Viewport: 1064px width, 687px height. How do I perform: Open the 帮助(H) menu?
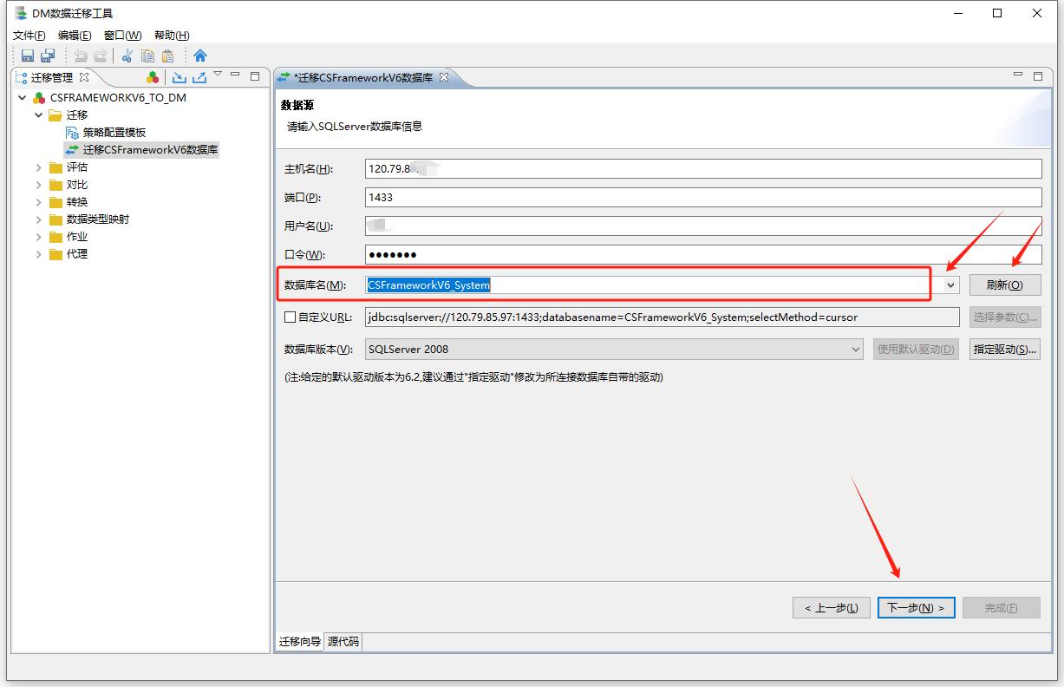pos(172,36)
